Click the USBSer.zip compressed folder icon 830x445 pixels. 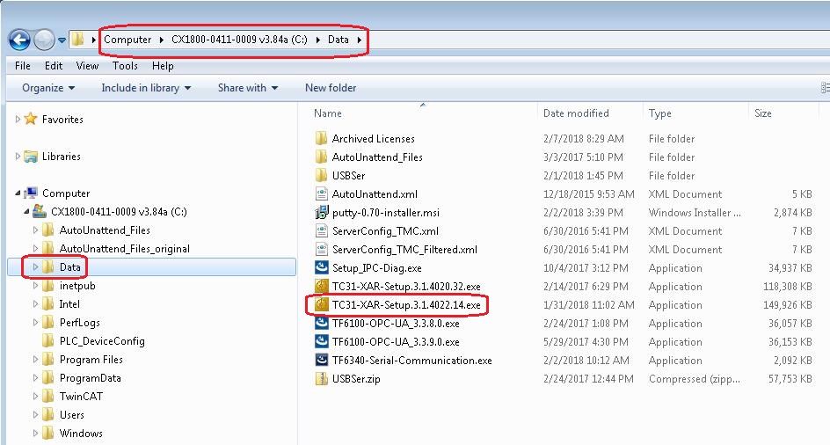(321, 379)
